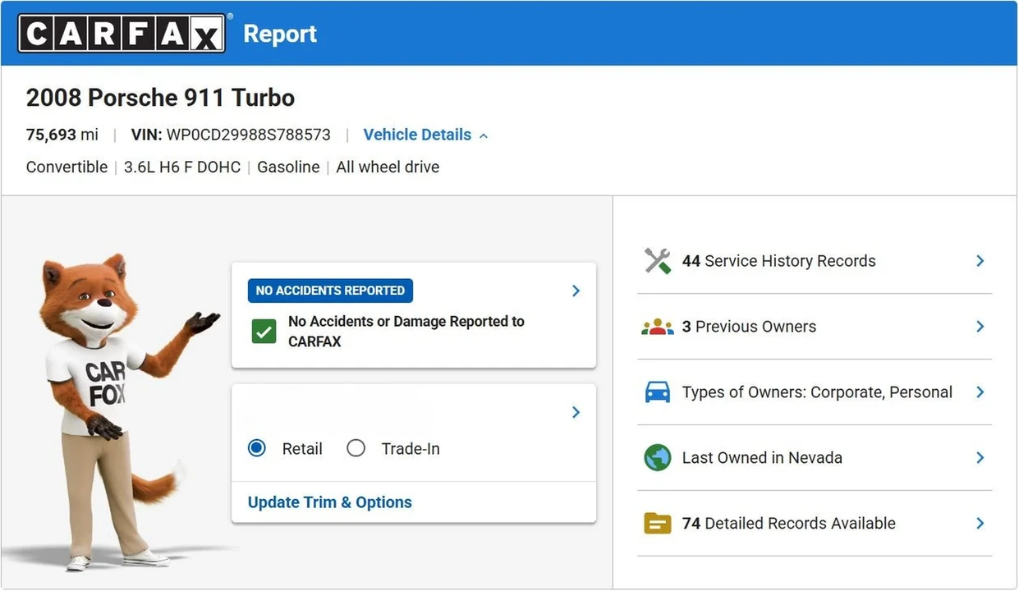Click the 2008 Porsche 911 Turbo title

click(160, 98)
